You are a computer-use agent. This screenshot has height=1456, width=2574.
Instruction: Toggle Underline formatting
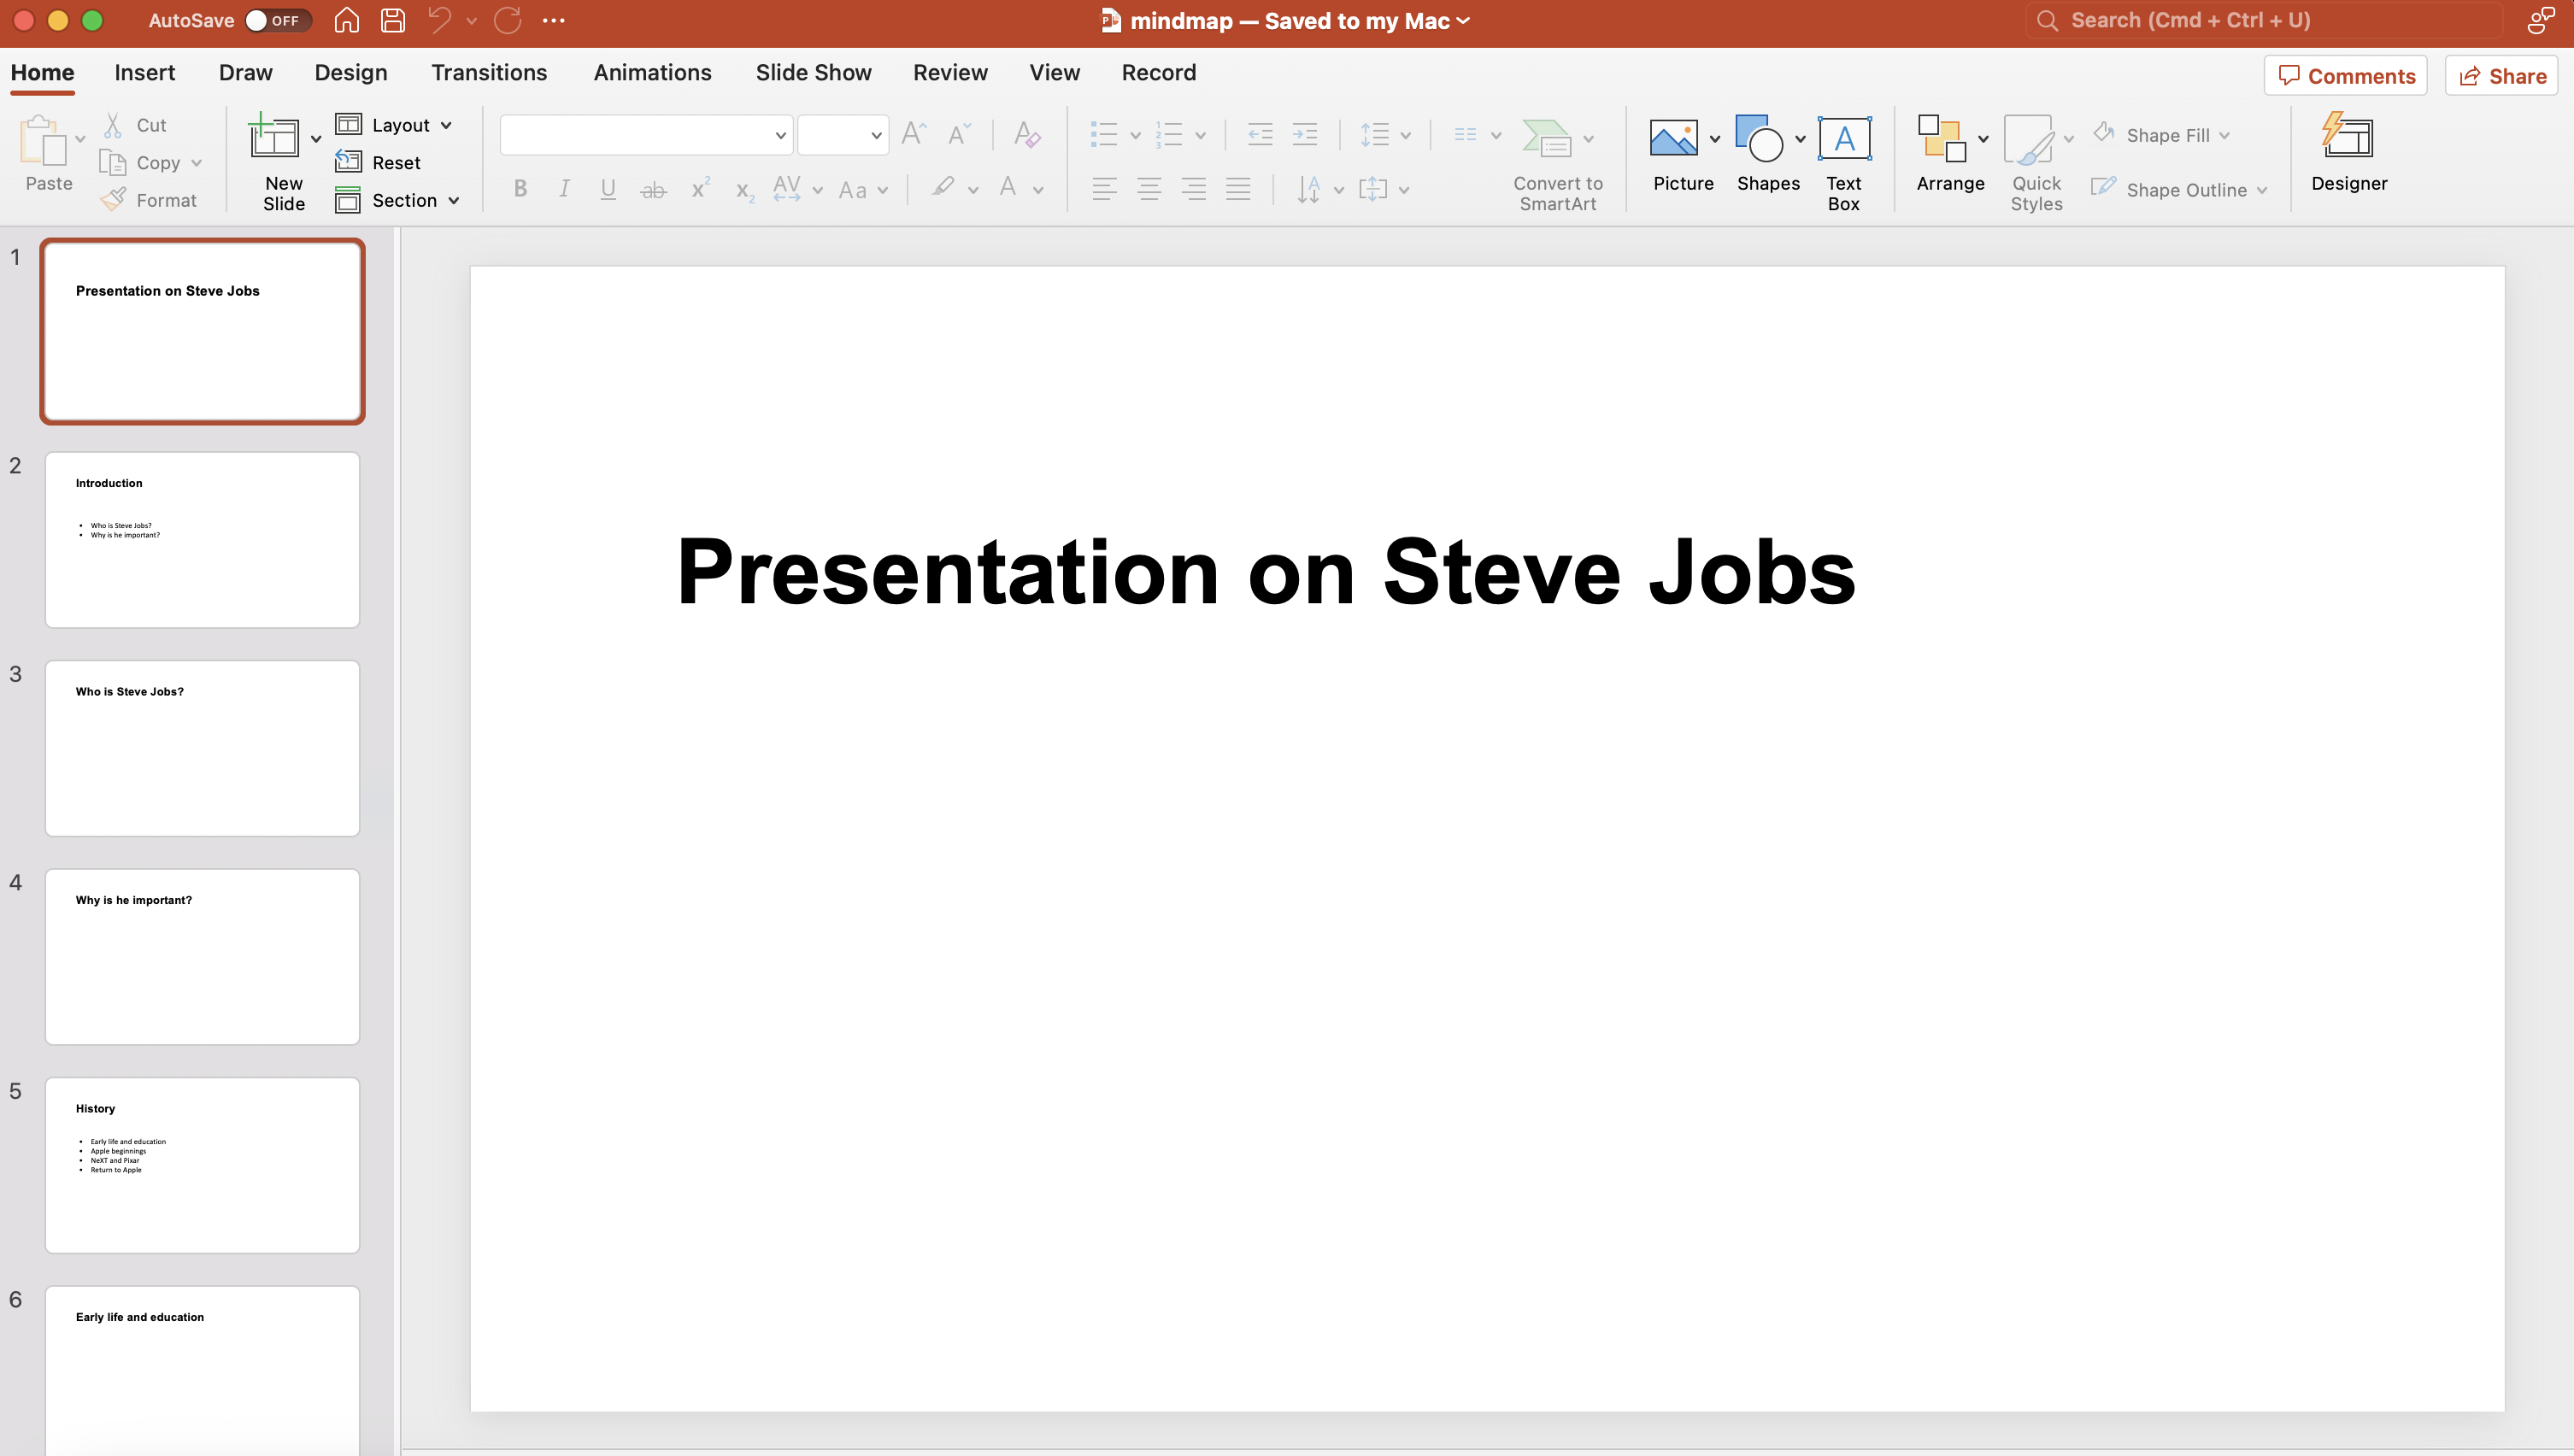[x=608, y=189]
